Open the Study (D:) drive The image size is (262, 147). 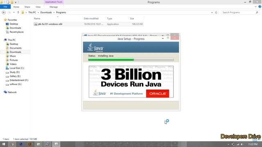(x=15, y=72)
